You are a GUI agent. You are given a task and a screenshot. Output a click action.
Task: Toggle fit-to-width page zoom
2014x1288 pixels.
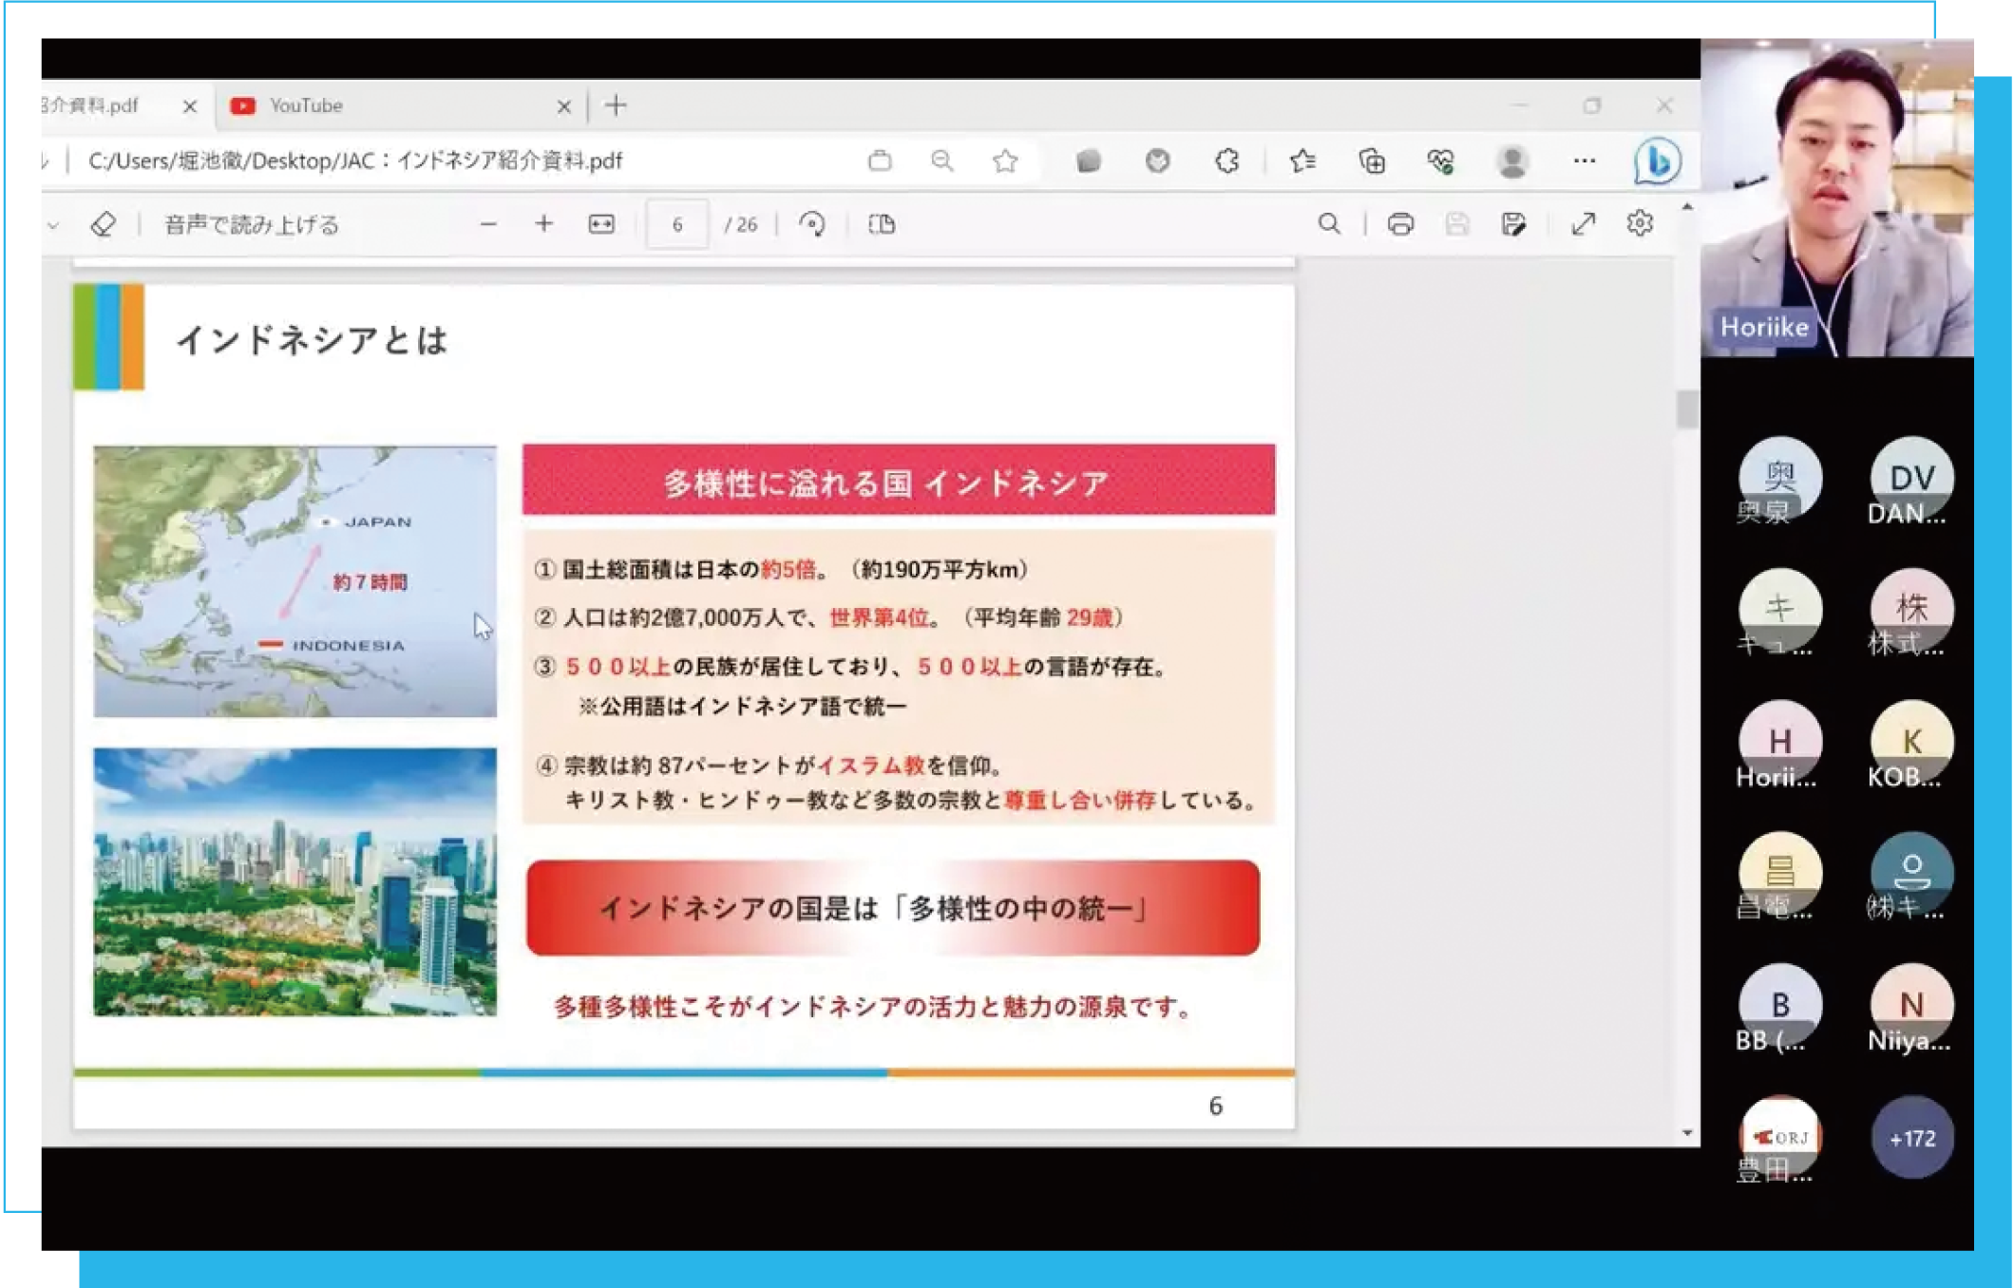click(x=602, y=225)
